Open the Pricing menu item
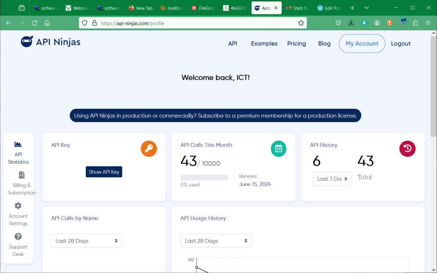The image size is (437, 273). [x=296, y=44]
